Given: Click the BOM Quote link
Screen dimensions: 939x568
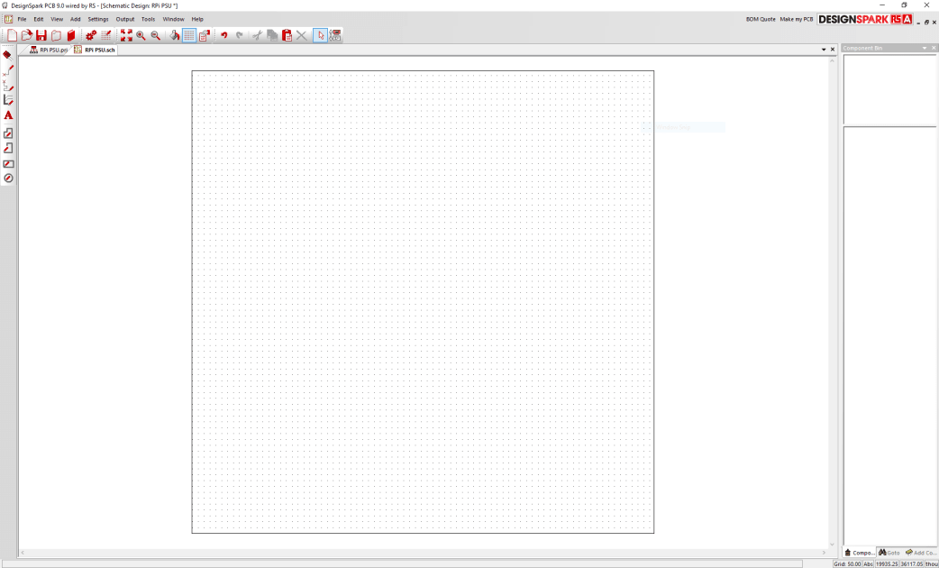Looking at the screenshot, I should tap(761, 19).
